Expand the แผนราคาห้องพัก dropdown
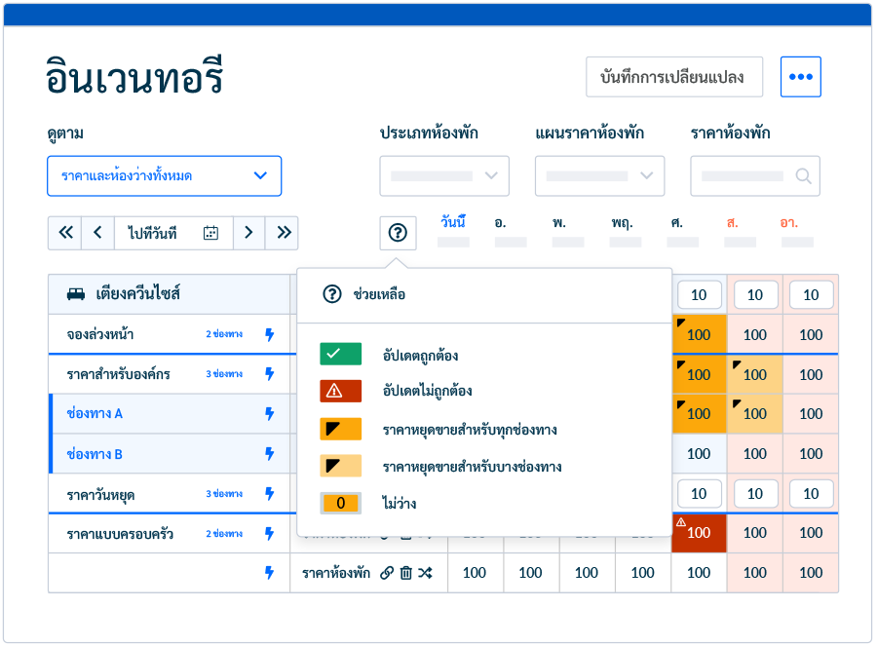Viewport: 877px width, 646px height. tap(599, 176)
